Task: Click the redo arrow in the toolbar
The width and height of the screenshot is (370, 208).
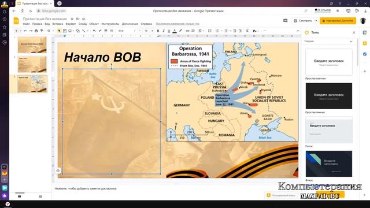Action: 31,31
